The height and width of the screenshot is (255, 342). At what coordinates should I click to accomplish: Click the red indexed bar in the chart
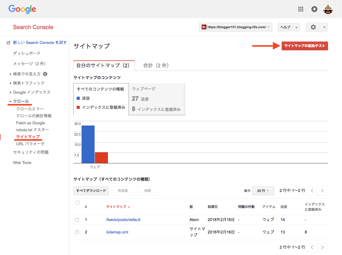[x=102, y=158]
